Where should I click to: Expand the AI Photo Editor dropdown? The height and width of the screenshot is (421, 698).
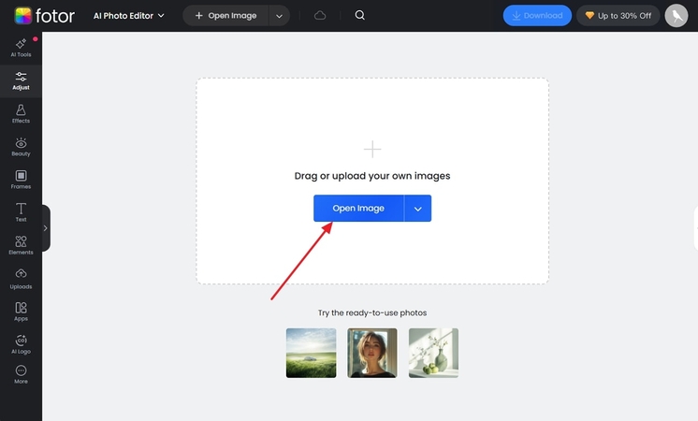point(128,16)
